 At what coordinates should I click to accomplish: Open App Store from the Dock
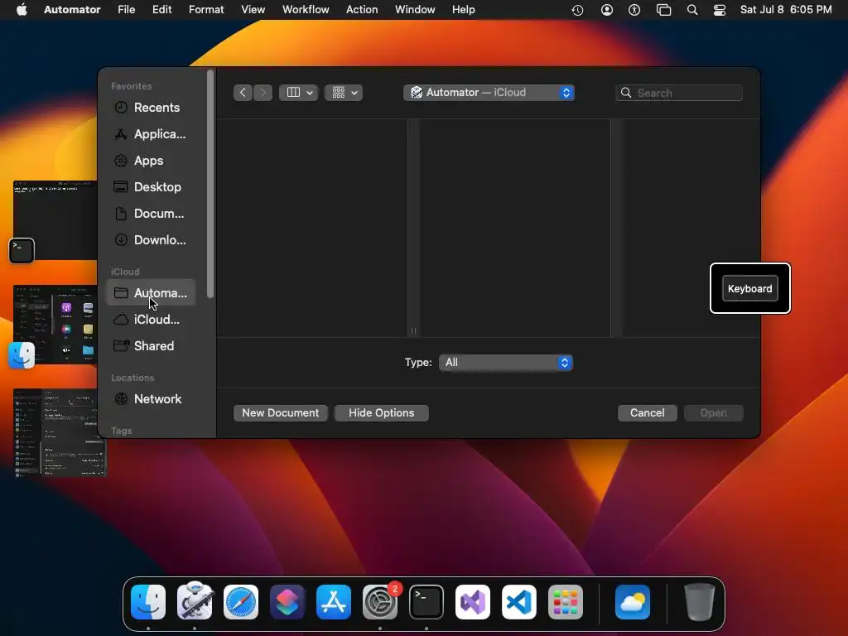pos(334,602)
